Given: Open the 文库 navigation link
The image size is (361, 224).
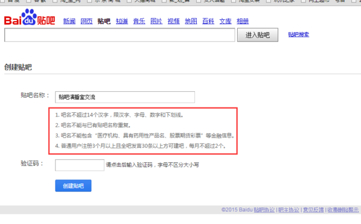Looking at the screenshot, I should (226, 22).
